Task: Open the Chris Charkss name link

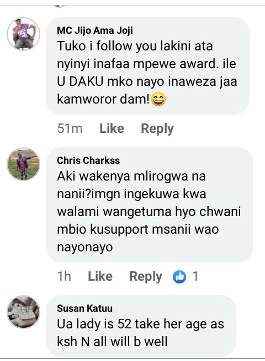Action: [88, 161]
